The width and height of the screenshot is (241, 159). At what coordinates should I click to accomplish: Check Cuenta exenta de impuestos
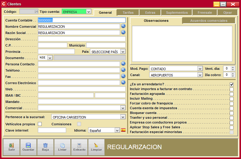(x=232, y=108)
